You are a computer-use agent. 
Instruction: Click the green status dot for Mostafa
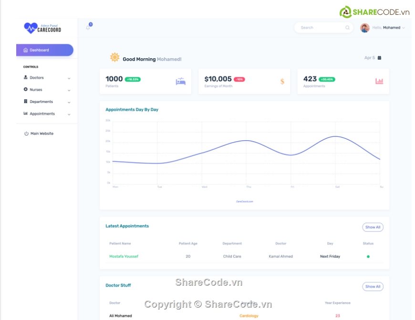(x=368, y=257)
